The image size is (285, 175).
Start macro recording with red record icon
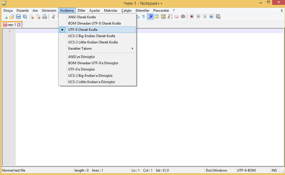(192, 17)
